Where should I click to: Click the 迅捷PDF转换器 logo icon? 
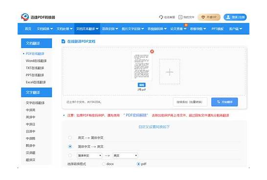[25, 17]
